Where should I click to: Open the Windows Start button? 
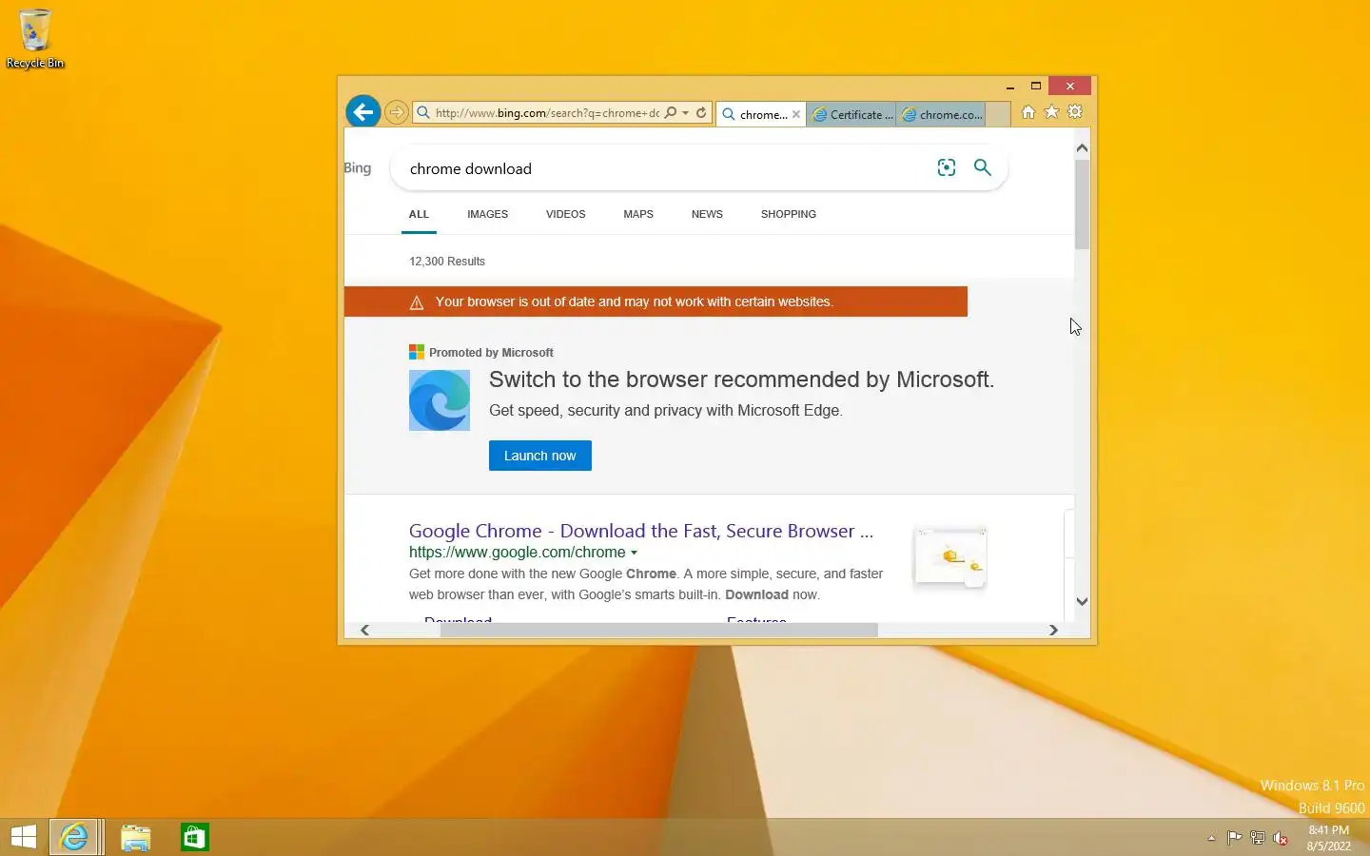coord(23,837)
